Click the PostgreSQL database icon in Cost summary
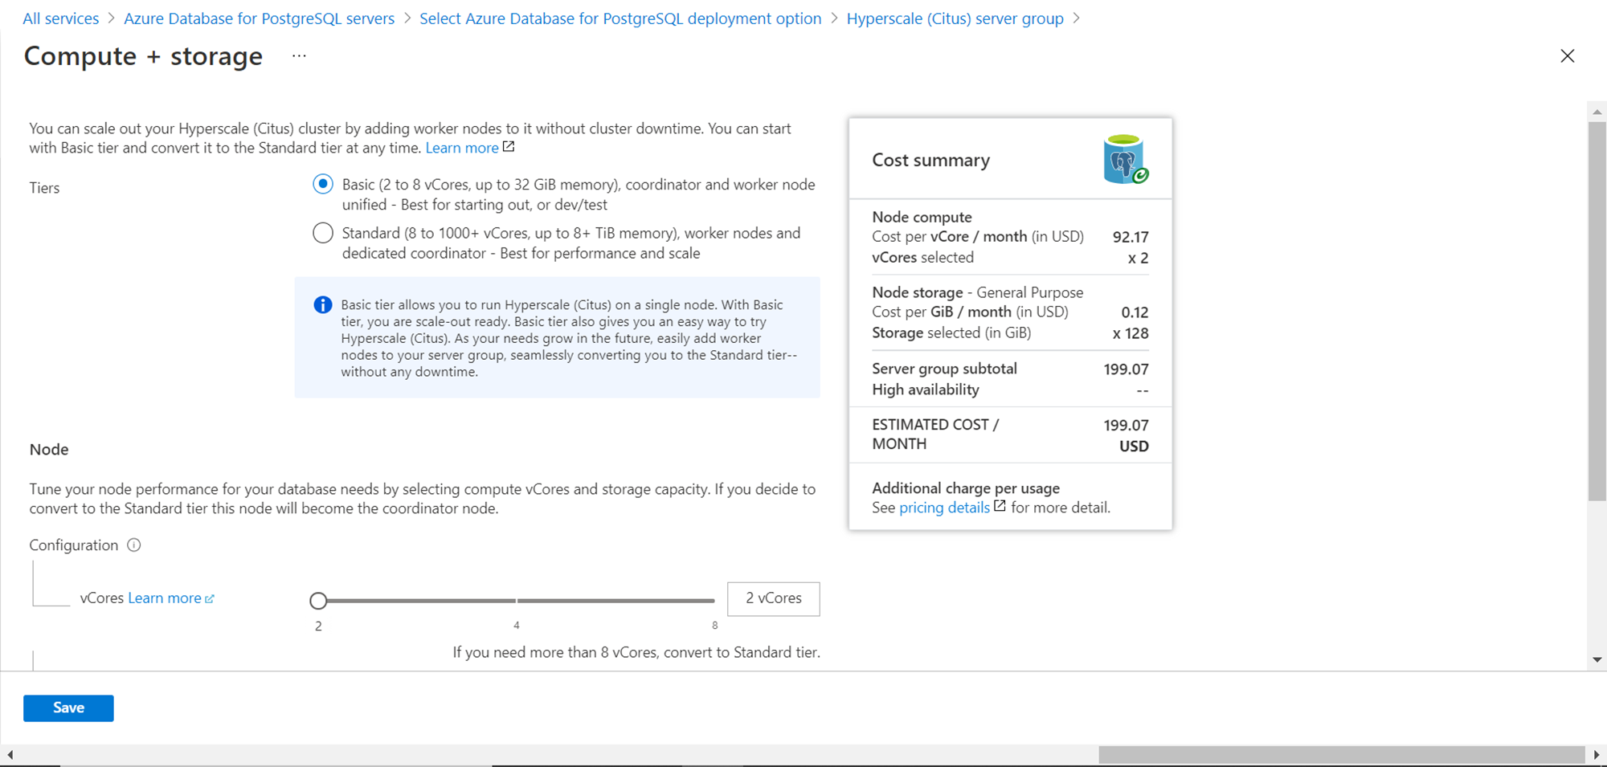Screen dimensions: 1607x767 point(1125,160)
